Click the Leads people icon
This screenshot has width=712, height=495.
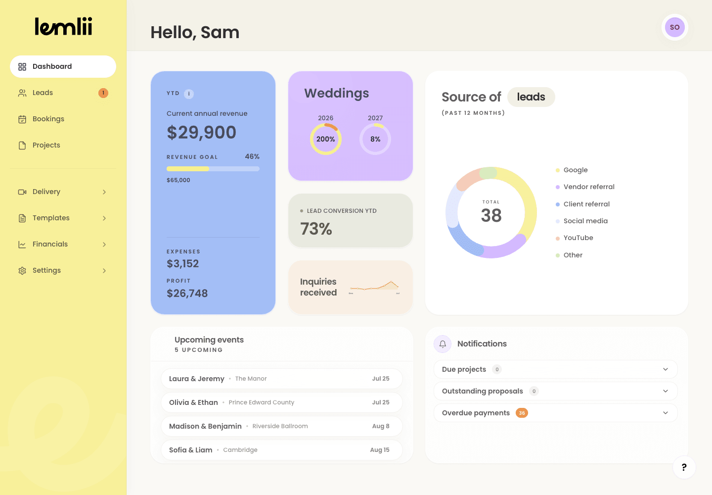point(22,93)
